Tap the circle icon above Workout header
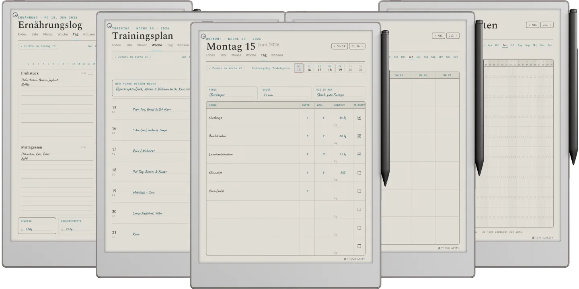 point(203,36)
